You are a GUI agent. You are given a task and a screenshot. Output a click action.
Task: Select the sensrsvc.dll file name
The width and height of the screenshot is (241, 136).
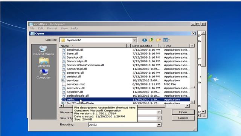[x=75, y=73]
